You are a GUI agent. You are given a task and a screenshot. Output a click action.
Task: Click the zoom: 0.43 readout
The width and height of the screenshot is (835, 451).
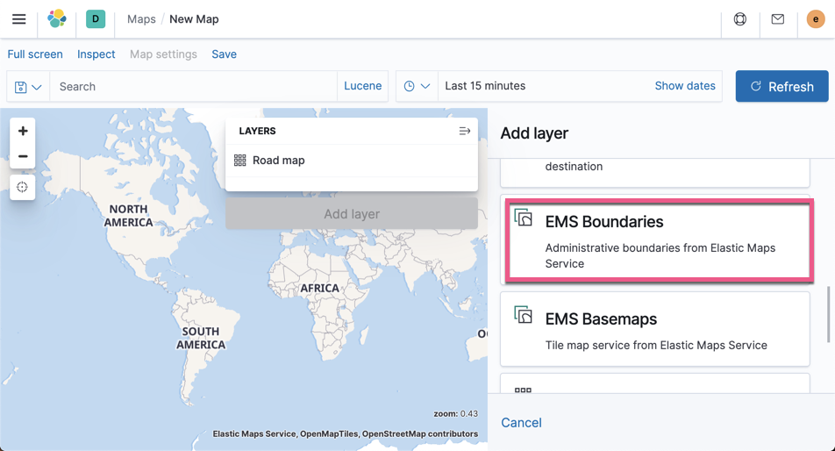pyautogui.click(x=455, y=414)
